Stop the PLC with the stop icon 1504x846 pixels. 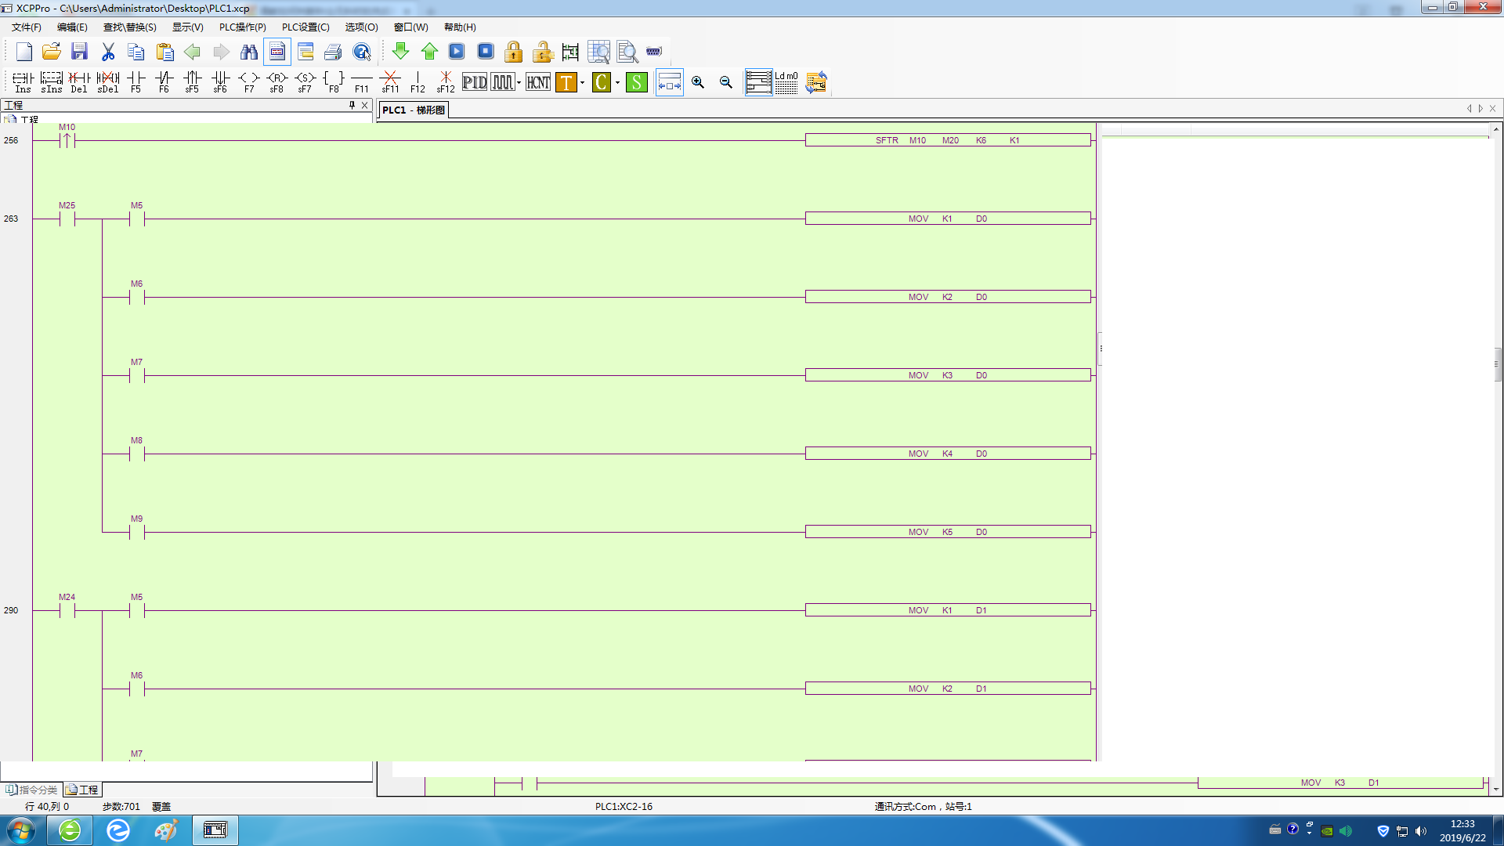click(x=486, y=52)
